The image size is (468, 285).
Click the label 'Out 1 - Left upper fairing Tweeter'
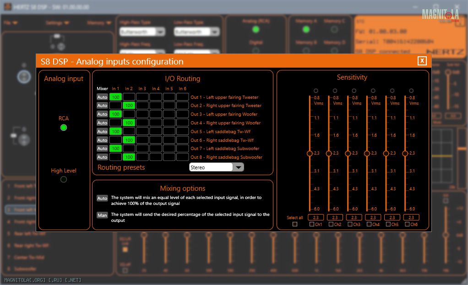(x=224, y=97)
